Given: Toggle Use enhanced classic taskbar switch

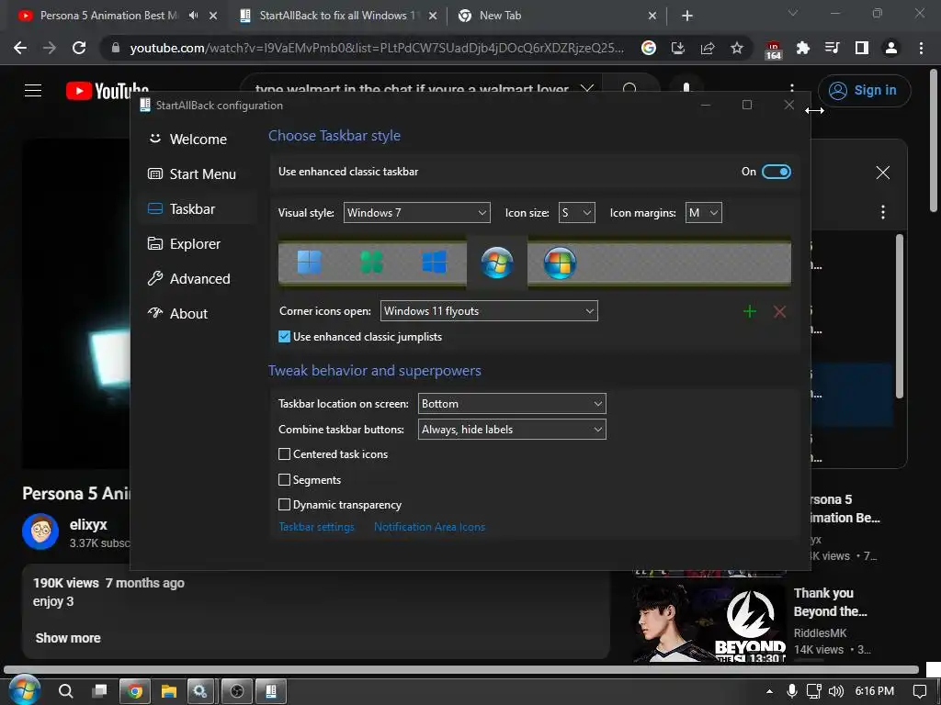Looking at the screenshot, I should (x=776, y=172).
